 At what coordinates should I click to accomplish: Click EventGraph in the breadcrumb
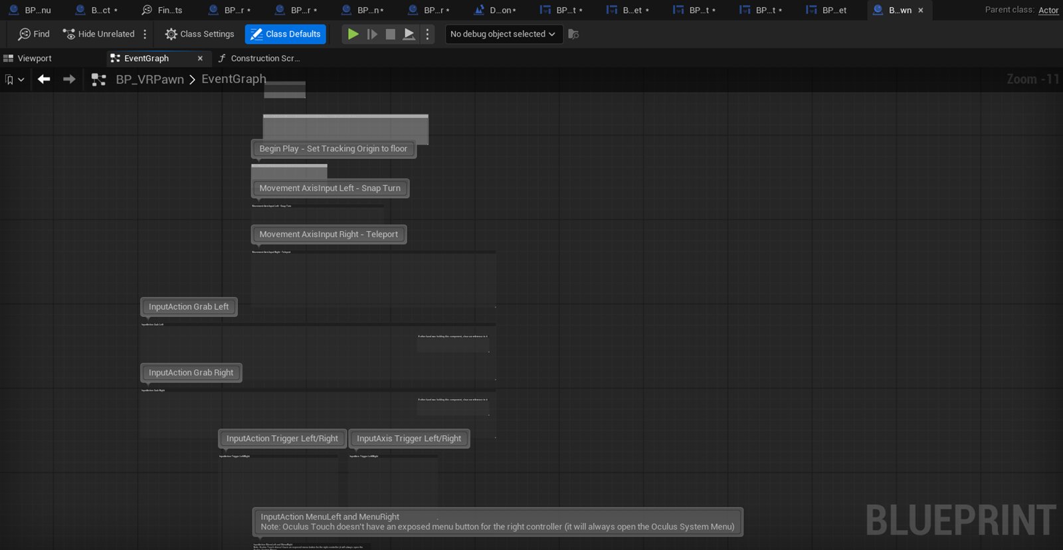[x=234, y=79]
